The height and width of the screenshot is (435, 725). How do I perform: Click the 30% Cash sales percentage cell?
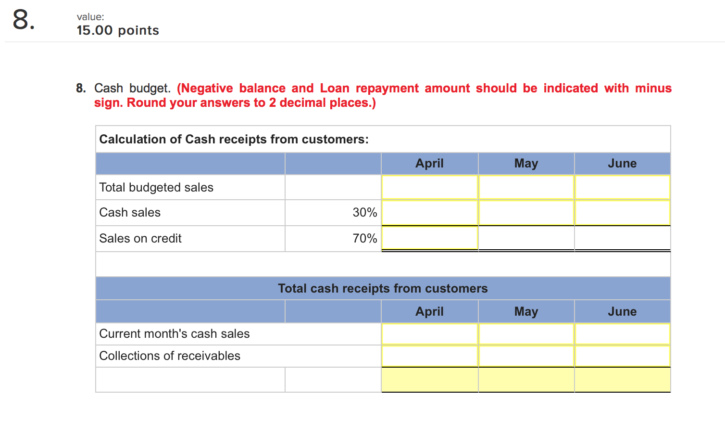(x=333, y=213)
